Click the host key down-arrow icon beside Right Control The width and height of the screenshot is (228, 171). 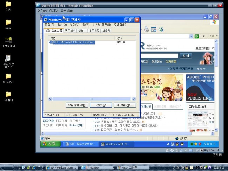(x=202, y=150)
